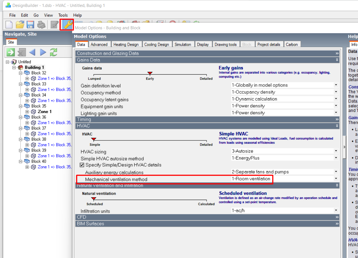Image resolution: width=358 pixels, height=258 pixels.
Task: Expand the Timing section header
Action: pyautogui.click(x=207, y=119)
